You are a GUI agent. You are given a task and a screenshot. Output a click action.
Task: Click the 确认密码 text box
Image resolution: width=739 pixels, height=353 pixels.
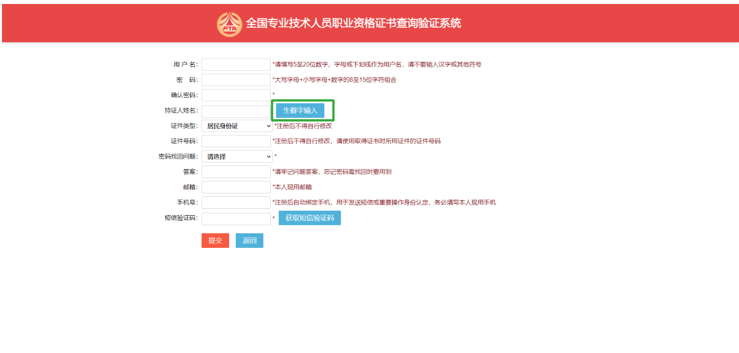point(236,95)
